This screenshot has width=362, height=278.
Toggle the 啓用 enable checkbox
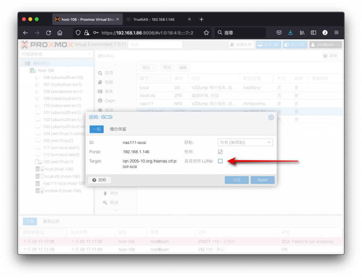220,152
